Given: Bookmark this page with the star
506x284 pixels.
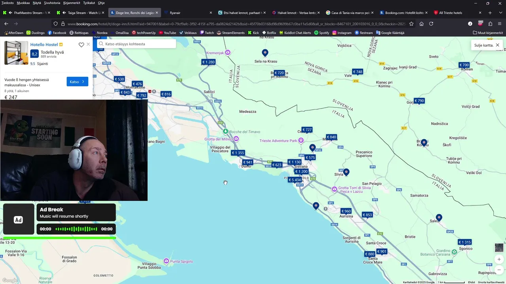Looking at the screenshot, I should [412, 24].
